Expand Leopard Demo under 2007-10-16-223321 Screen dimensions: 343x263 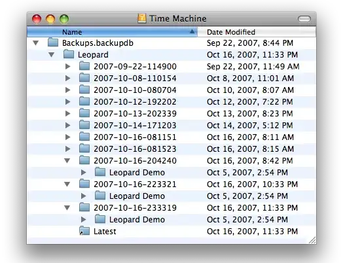pyautogui.click(x=83, y=196)
